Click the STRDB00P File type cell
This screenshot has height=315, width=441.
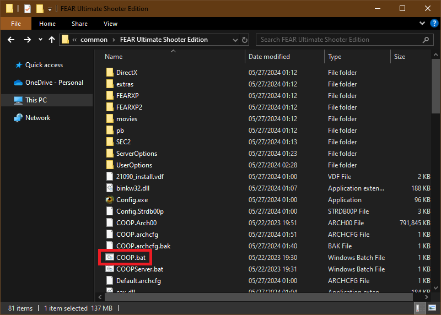point(348,211)
